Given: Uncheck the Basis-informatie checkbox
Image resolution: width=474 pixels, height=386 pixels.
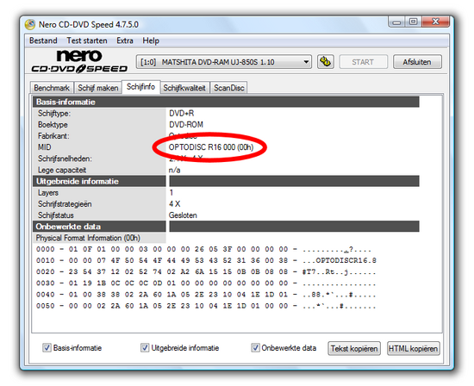Looking at the screenshot, I should [47, 347].
